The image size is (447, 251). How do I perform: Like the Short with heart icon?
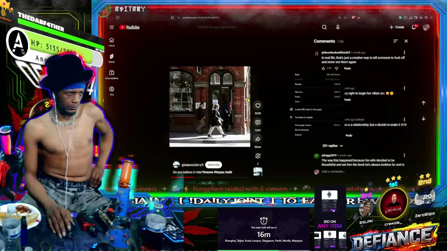[x=258, y=106]
